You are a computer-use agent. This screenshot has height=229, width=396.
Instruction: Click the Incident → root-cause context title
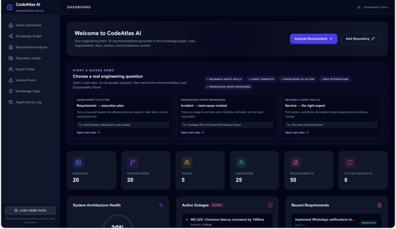204,106
